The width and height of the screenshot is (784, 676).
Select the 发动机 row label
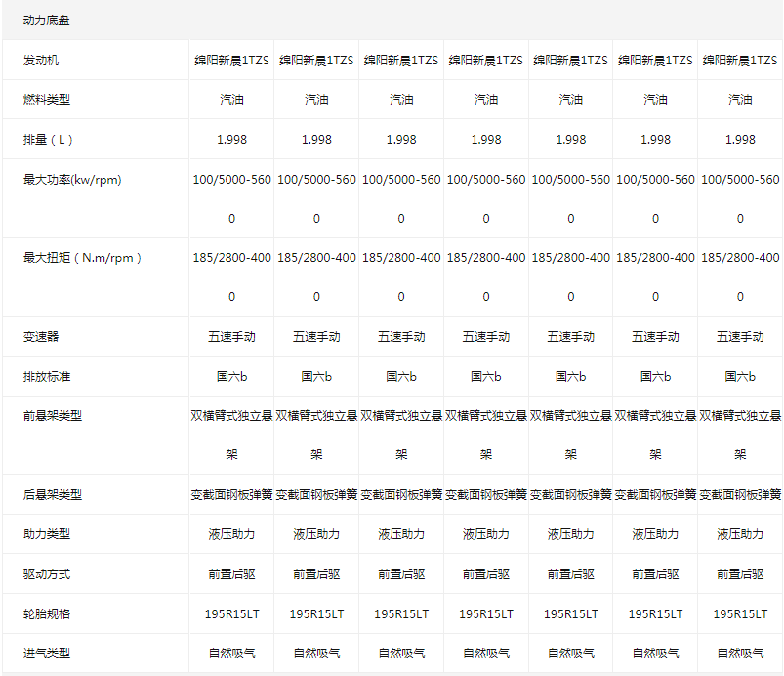(x=40, y=61)
